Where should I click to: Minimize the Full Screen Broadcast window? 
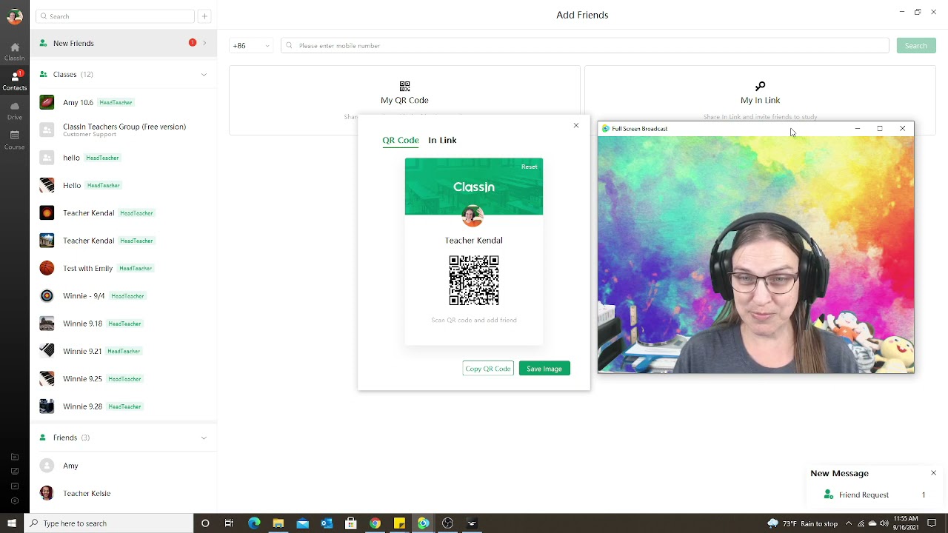tap(858, 129)
